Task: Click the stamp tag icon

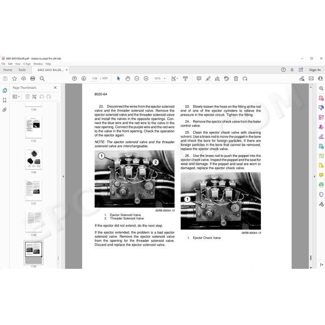Action: pyautogui.click(x=227, y=78)
